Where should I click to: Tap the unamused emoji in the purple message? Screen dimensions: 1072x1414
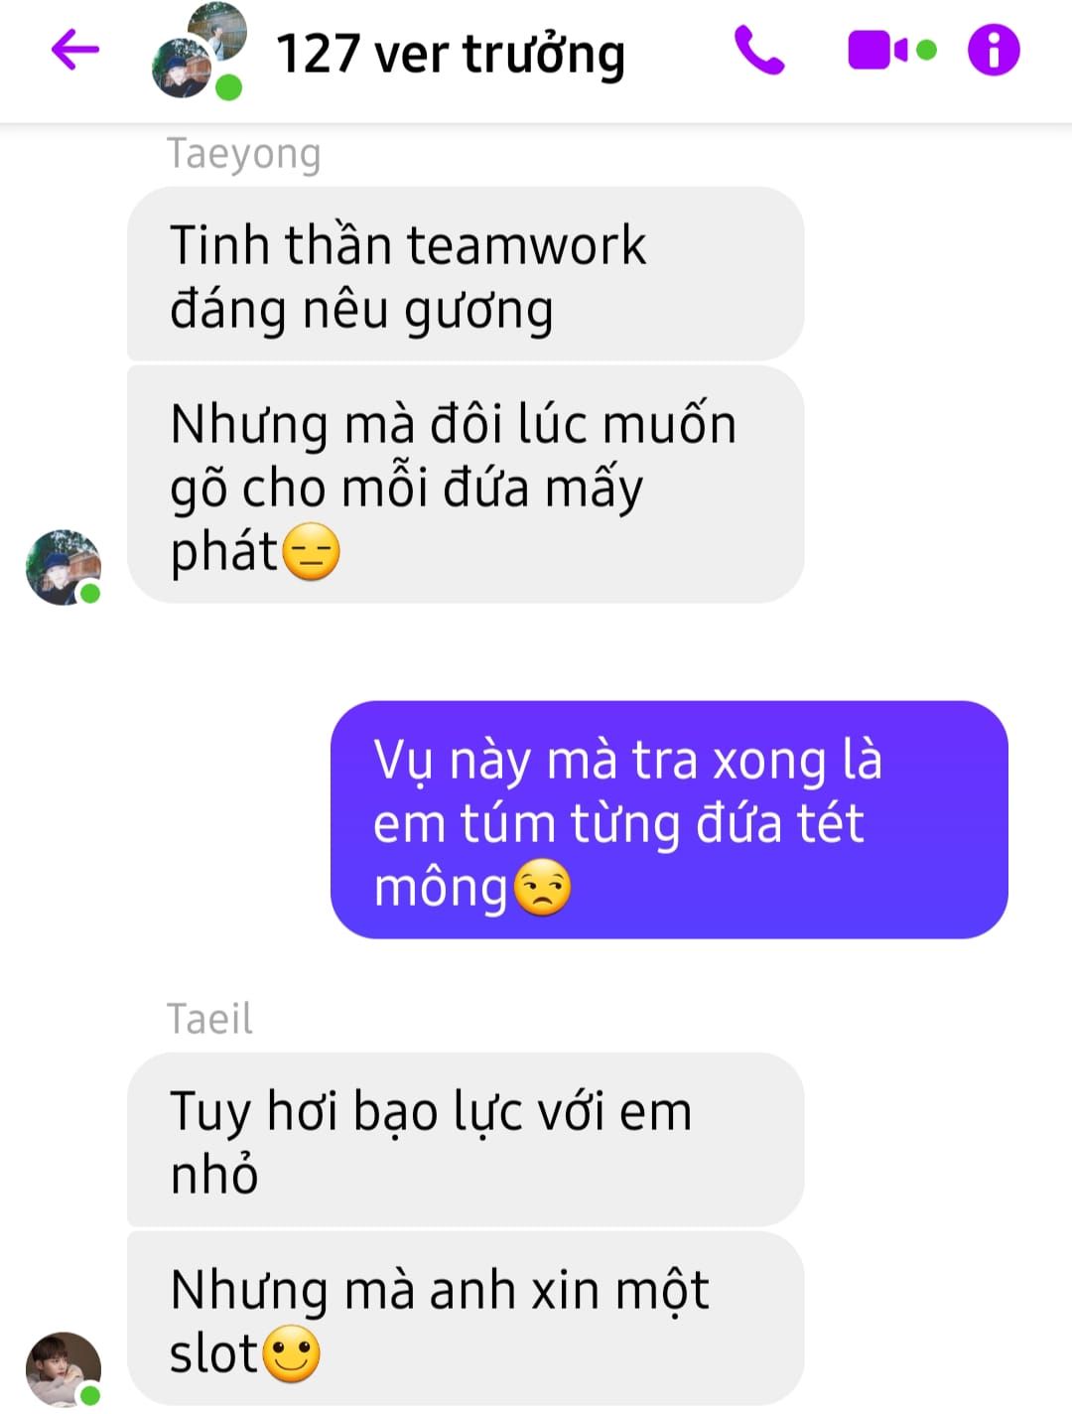(x=542, y=887)
